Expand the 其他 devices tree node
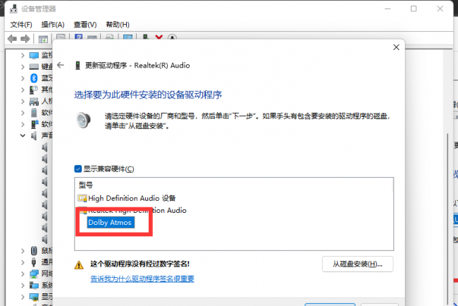458x306 pixels. click(x=23, y=90)
